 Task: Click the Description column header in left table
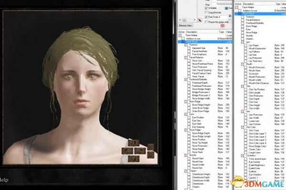192,32
